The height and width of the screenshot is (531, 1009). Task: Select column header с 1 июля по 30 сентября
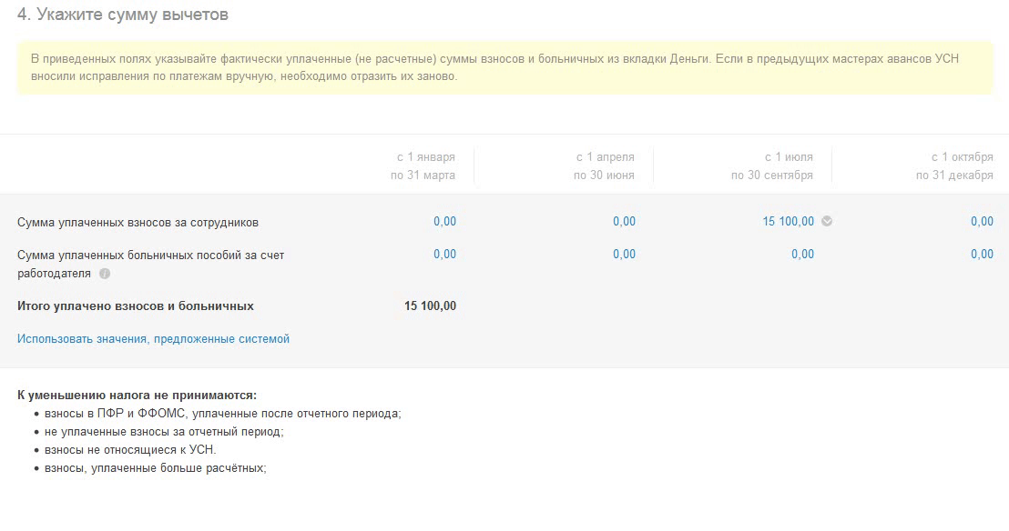tap(772, 166)
